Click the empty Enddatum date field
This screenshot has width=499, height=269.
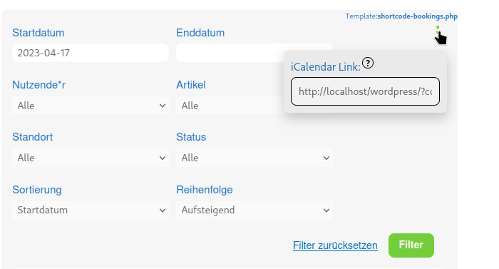(x=229, y=53)
